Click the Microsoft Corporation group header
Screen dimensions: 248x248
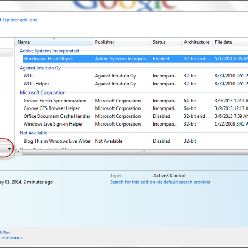pyautogui.click(x=42, y=92)
